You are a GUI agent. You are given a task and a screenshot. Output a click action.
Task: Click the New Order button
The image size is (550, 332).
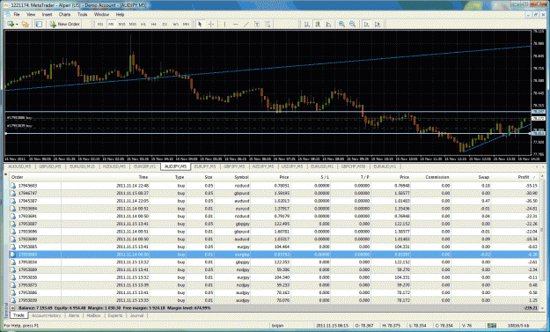tap(65, 24)
